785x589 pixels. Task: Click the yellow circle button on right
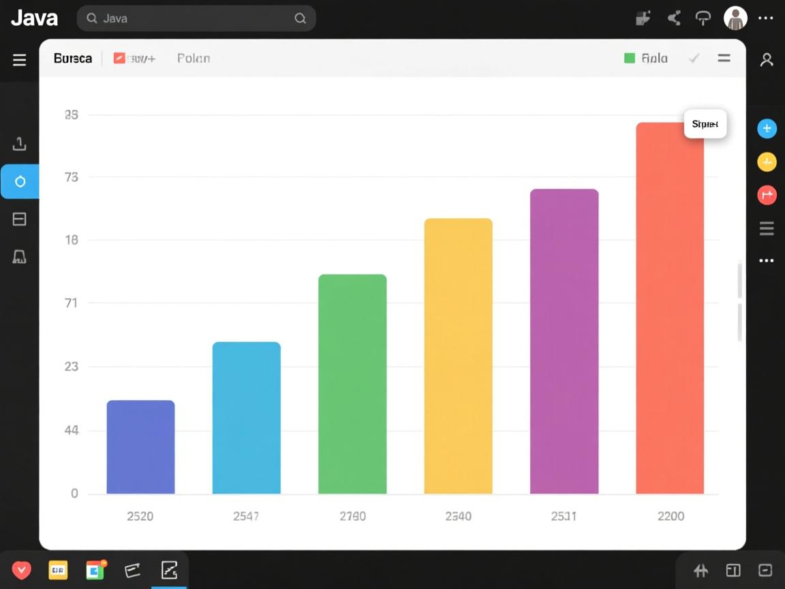pos(767,162)
